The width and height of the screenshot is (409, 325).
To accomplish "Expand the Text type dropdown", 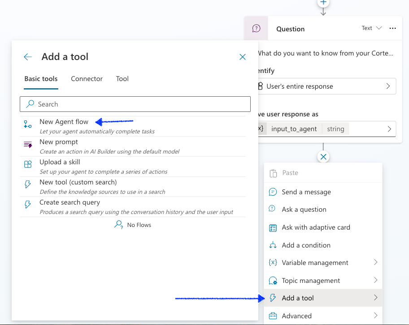I will pos(371,28).
